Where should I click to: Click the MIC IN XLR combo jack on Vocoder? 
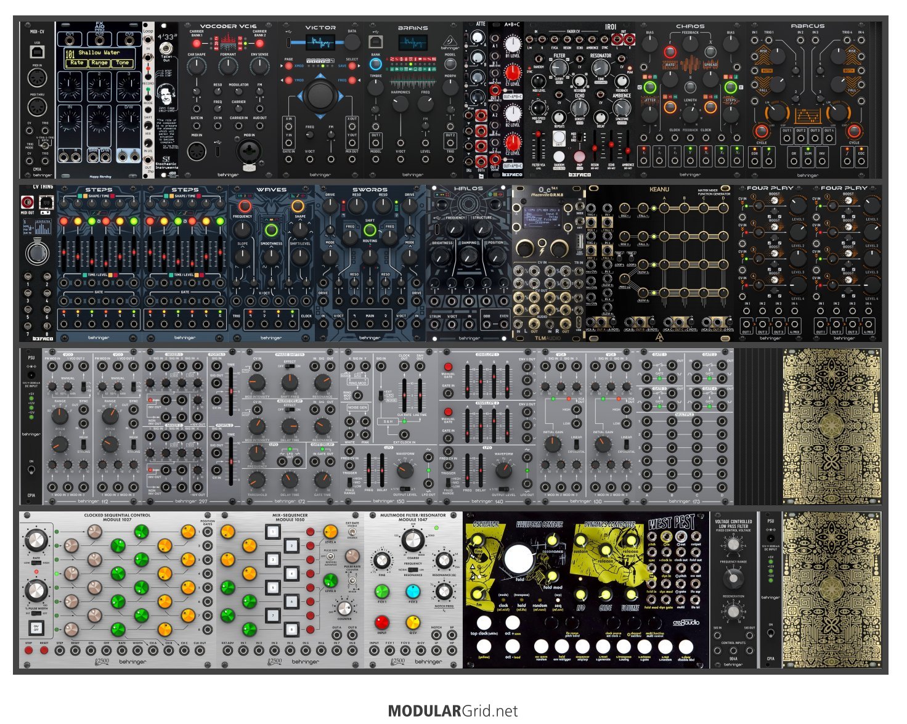[x=248, y=152]
